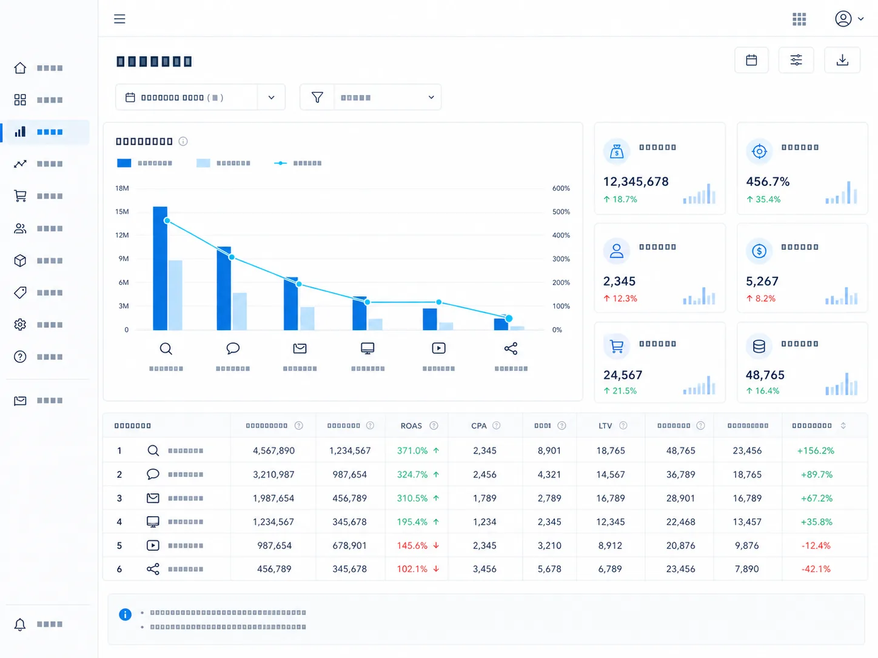Image resolution: width=878 pixels, height=658 pixels.
Task: Select the table row with 371.0% ROAS
Action: pos(485,451)
